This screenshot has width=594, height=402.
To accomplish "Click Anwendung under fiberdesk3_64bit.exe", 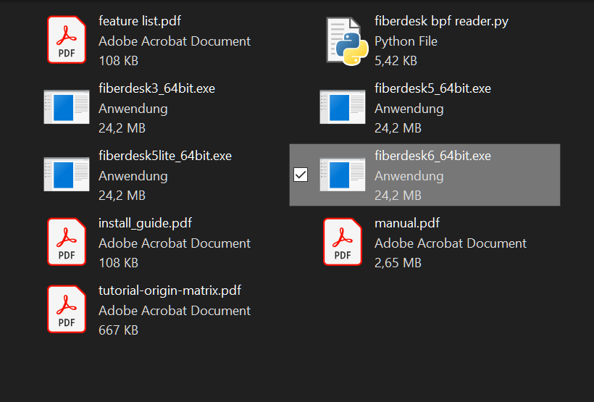I will click(x=133, y=109).
